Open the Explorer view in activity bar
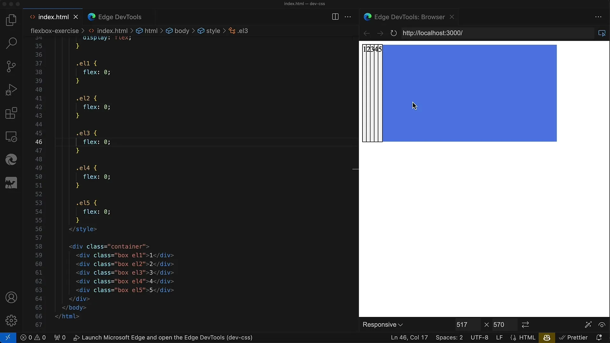Screen dimensions: 610x343 pyautogui.click(x=11, y=20)
